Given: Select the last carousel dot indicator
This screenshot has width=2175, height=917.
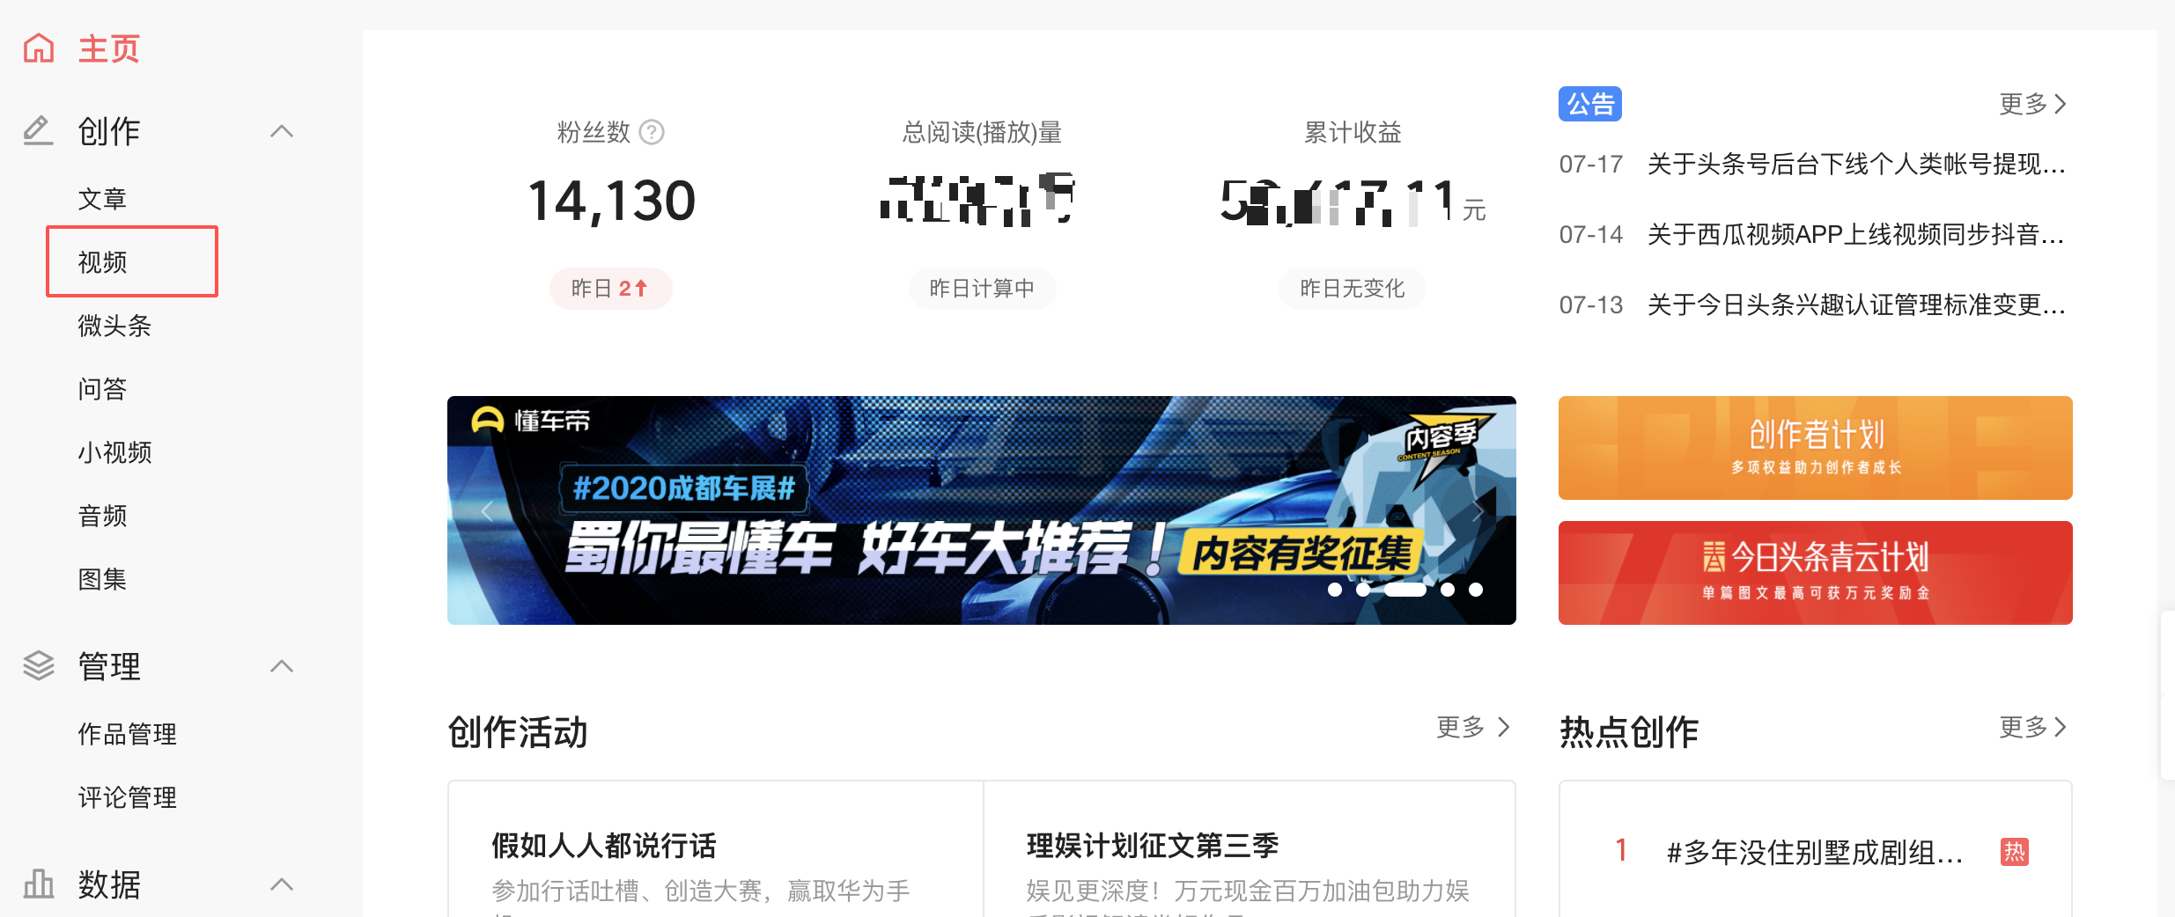Looking at the screenshot, I should pos(1476,590).
